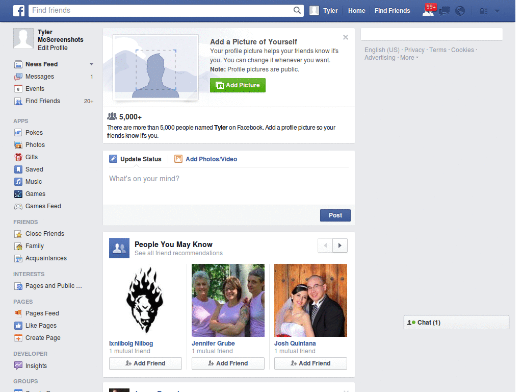Expand the account menu arrow in top bar
The height and width of the screenshot is (392, 522).
point(498,11)
